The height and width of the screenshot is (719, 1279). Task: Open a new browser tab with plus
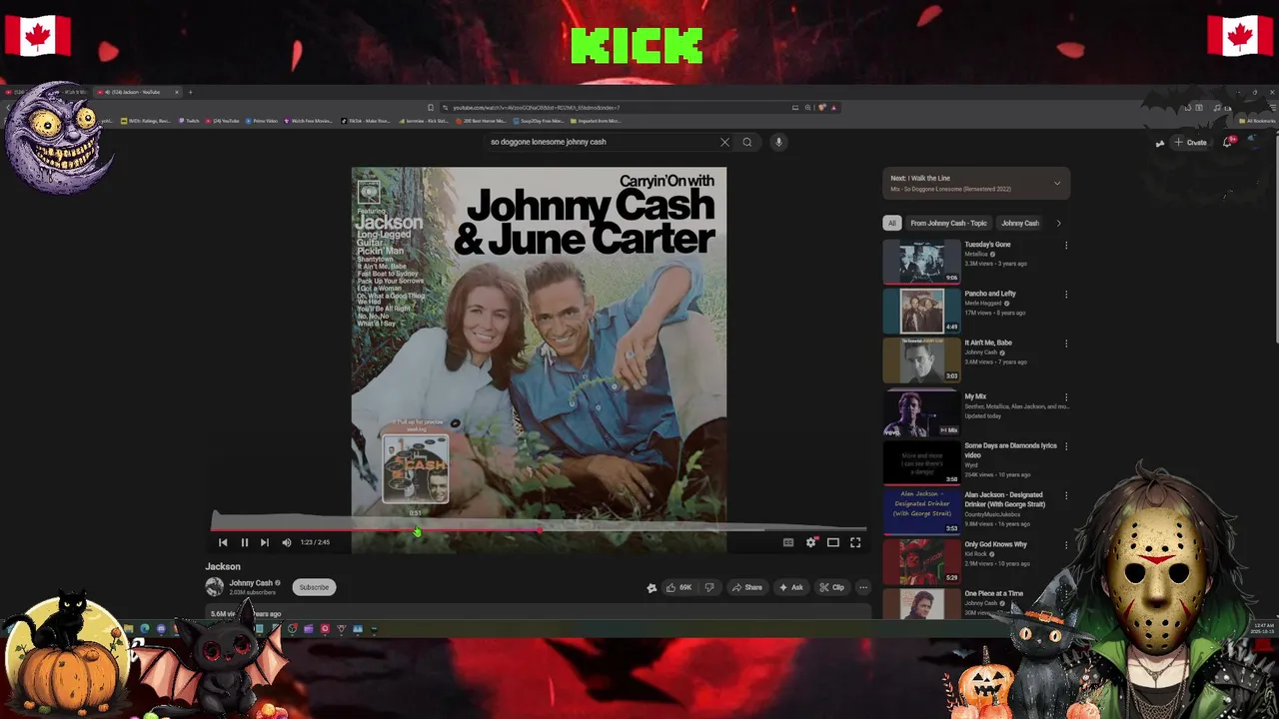(x=190, y=92)
